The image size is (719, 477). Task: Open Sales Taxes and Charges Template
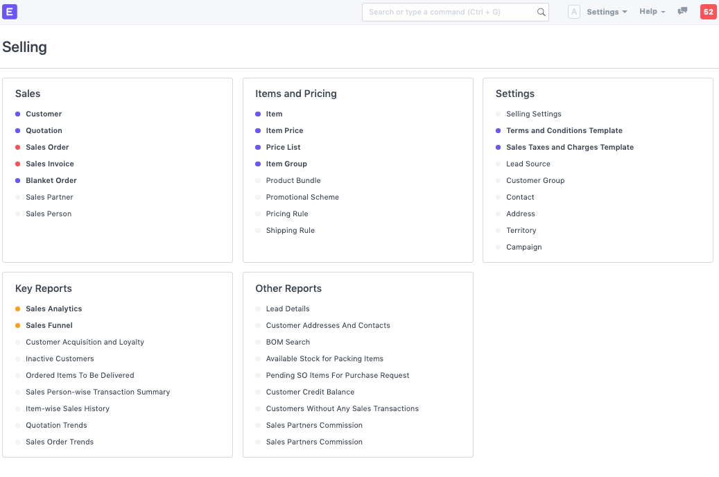[x=569, y=147]
